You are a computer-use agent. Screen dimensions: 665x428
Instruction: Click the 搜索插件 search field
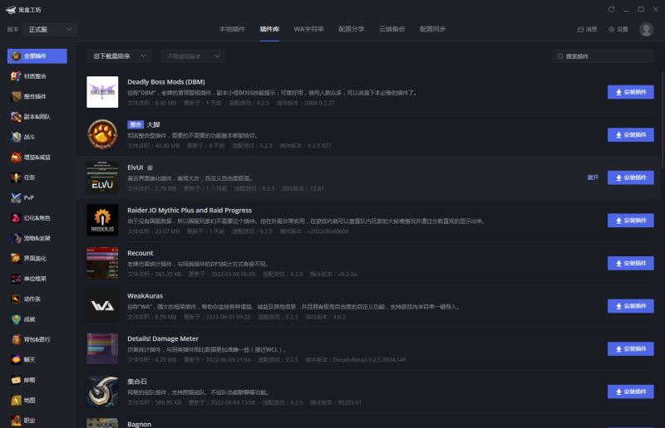603,56
